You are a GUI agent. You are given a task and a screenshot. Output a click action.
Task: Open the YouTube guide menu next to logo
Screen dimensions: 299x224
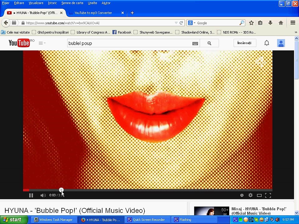point(42,43)
